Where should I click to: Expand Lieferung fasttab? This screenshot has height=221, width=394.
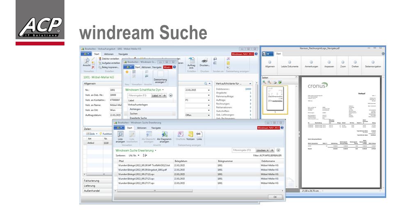coord(98,186)
